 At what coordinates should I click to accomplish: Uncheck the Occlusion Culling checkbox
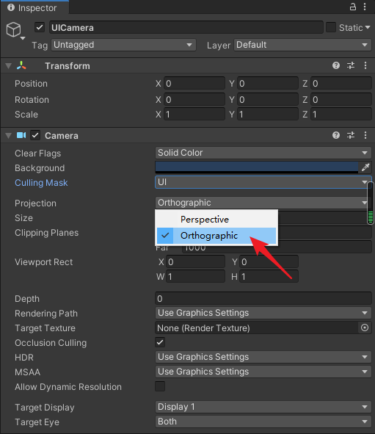point(160,342)
